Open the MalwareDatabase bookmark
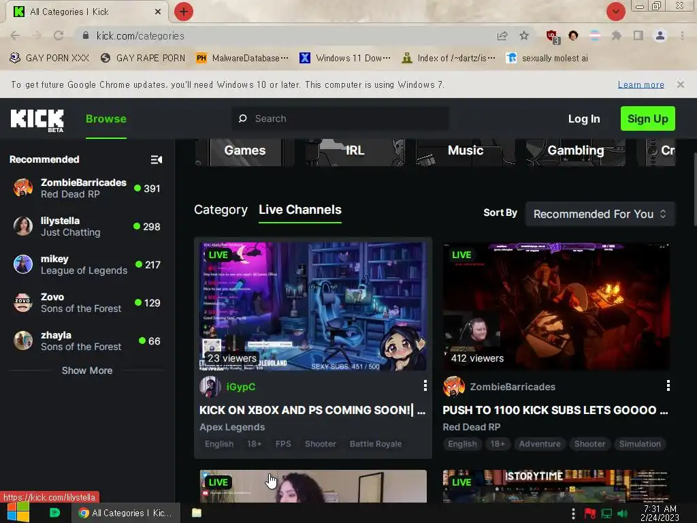 click(242, 59)
